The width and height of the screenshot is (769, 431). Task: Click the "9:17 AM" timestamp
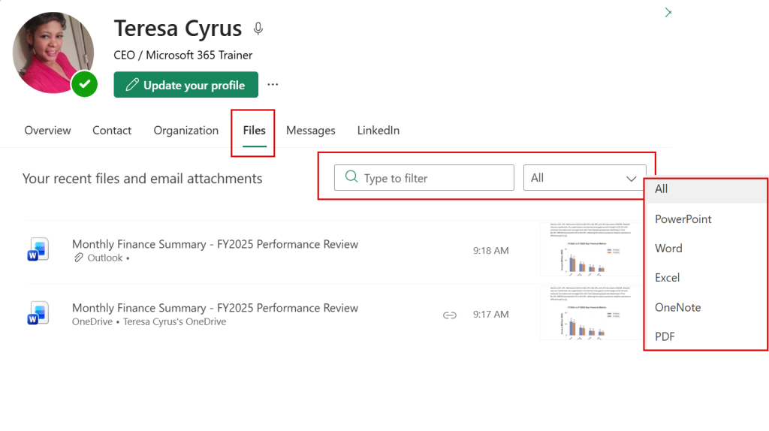[491, 315]
